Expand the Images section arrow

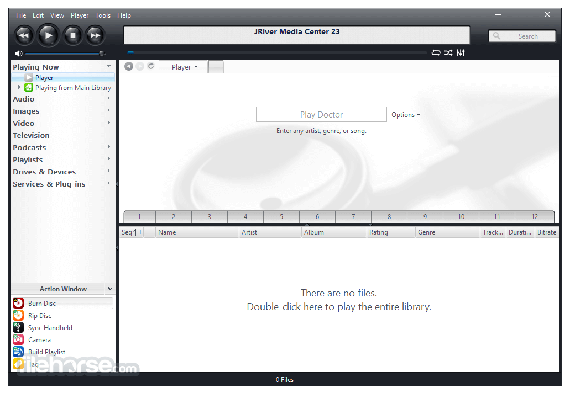[108, 110]
